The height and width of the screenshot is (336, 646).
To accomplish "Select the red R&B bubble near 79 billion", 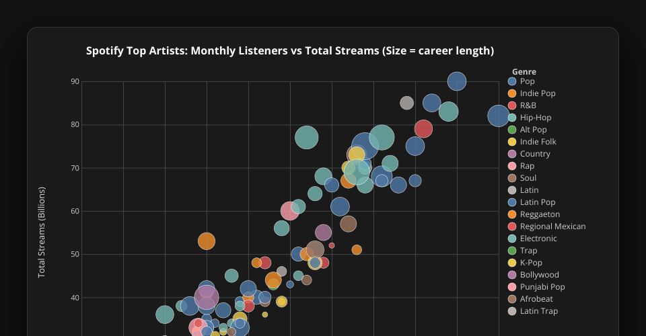I will [x=423, y=128].
